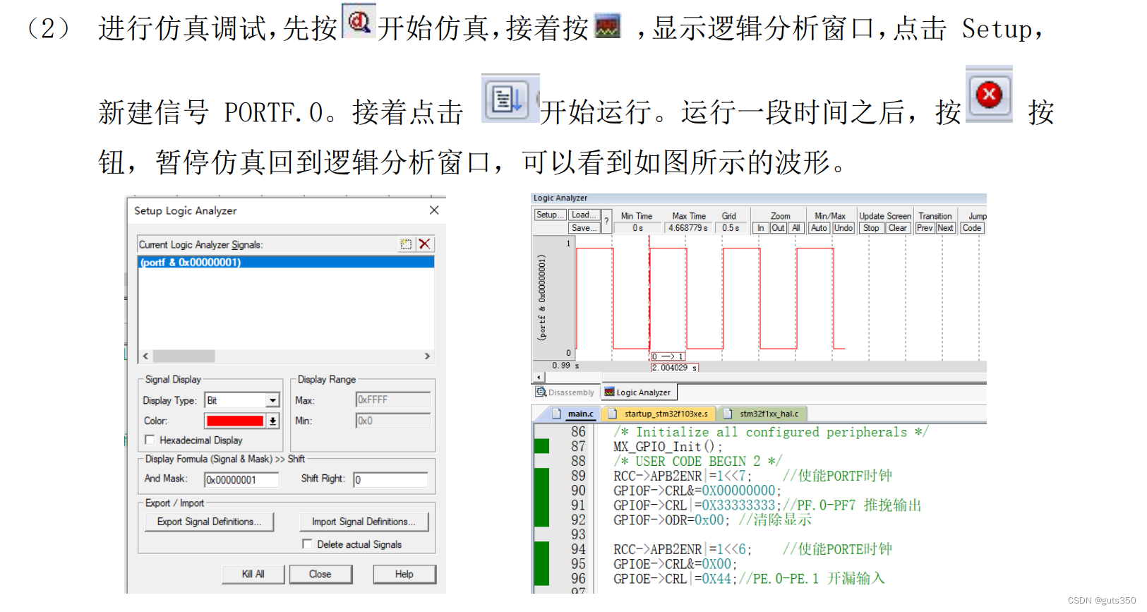1147x612 pixels.
Task: Click Zoom In button
Action: point(761,228)
